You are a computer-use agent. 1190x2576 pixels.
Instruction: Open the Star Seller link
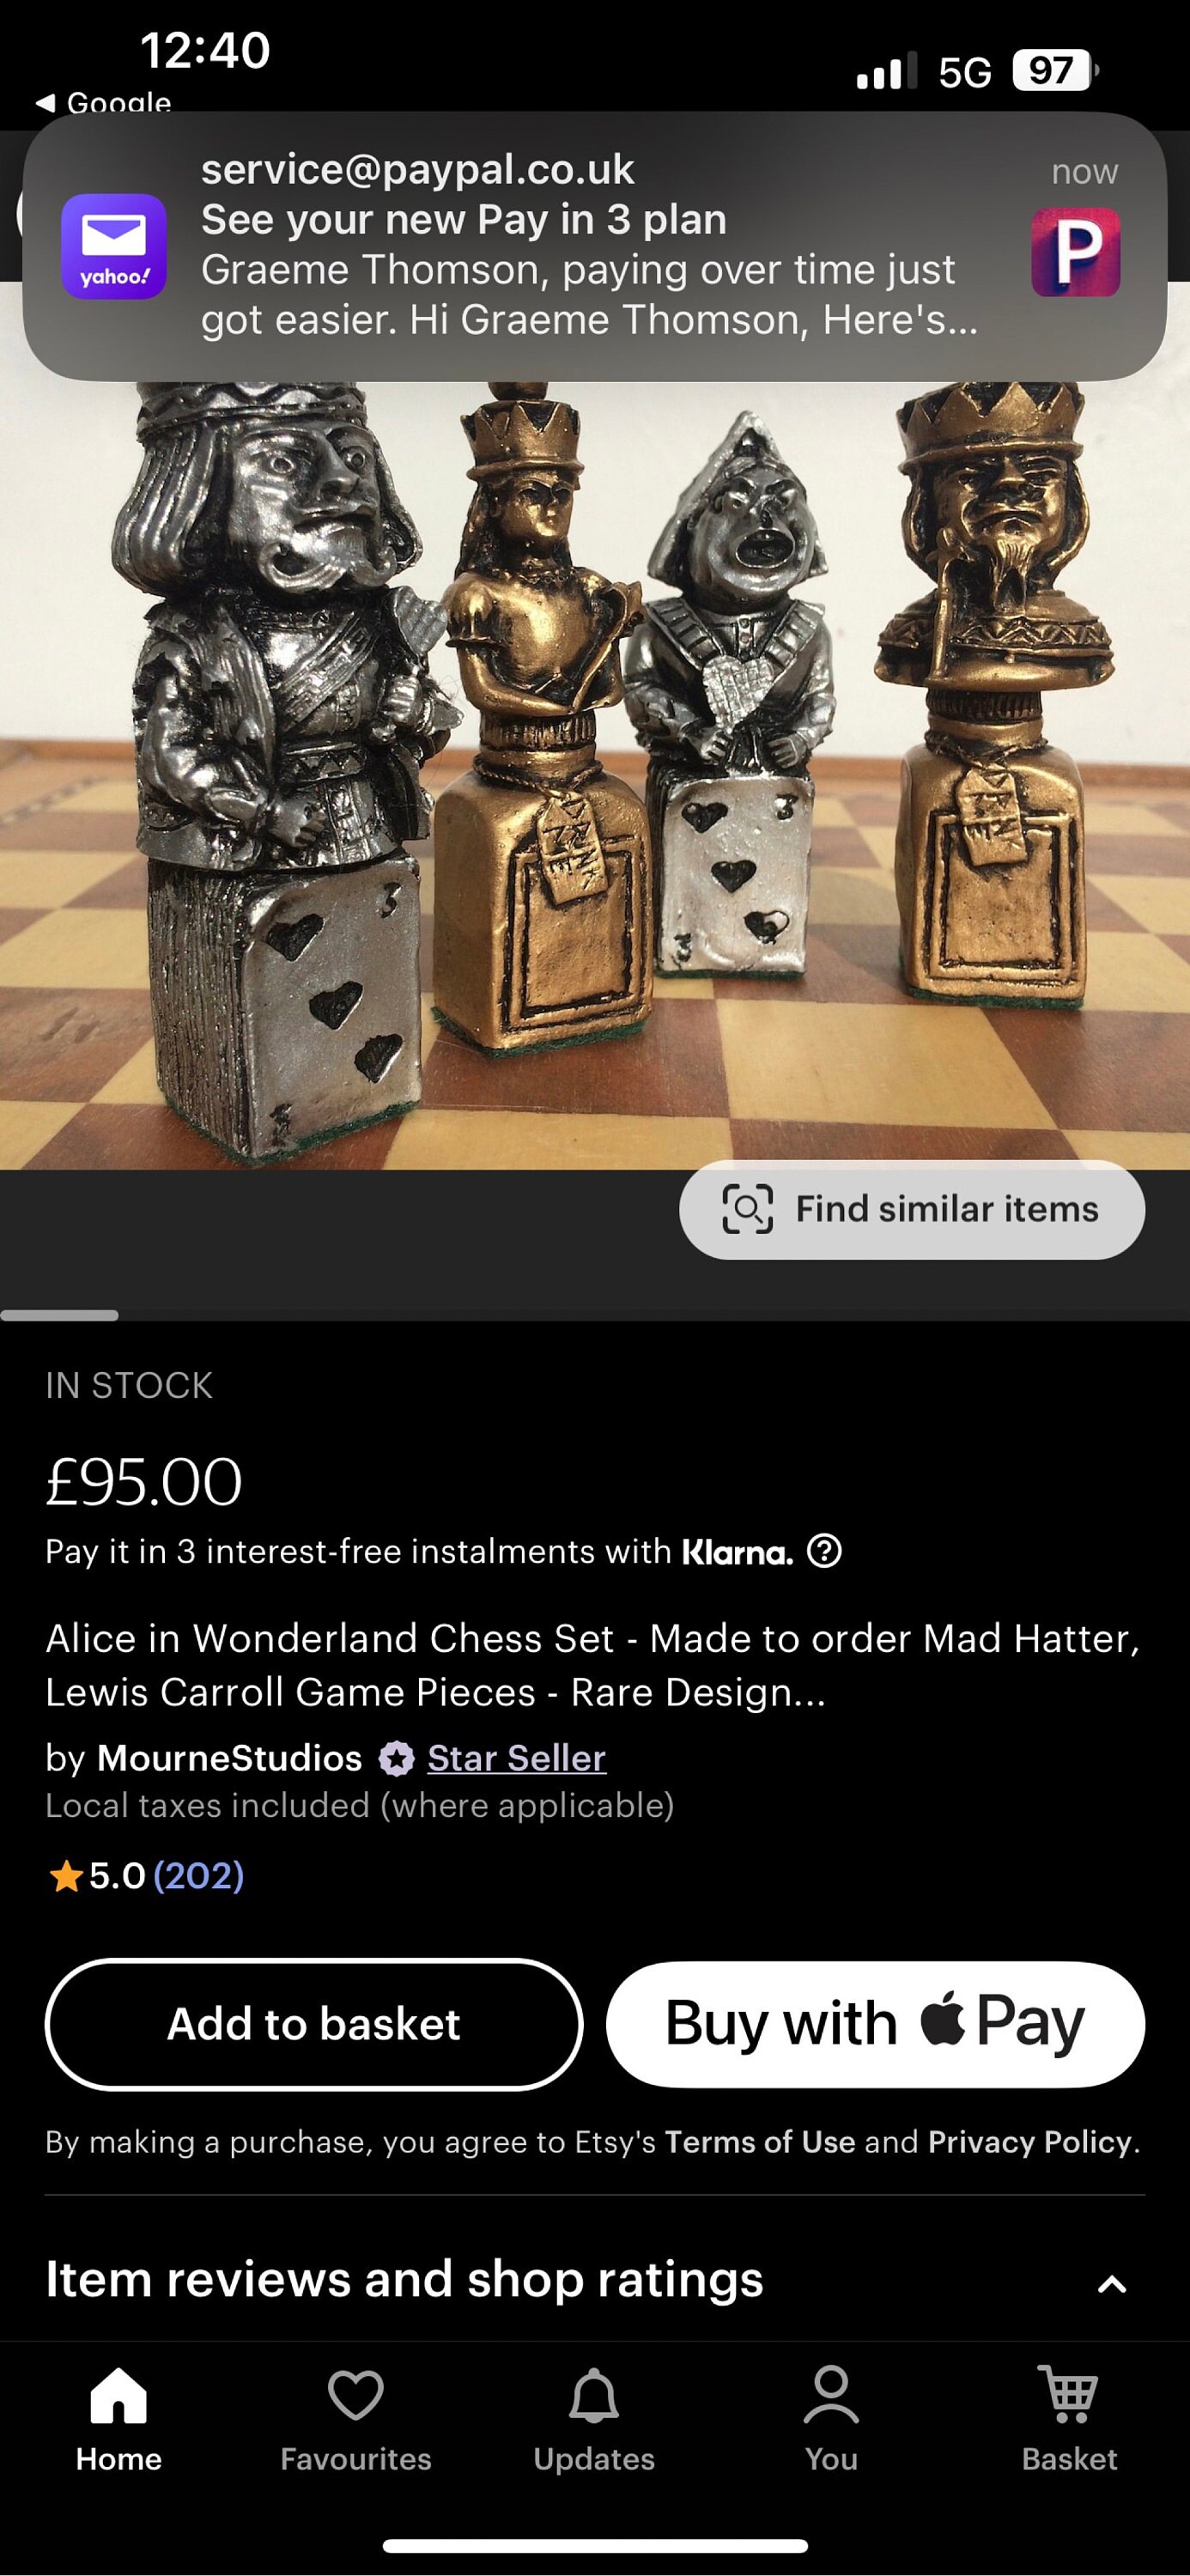tap(516, 1758)
